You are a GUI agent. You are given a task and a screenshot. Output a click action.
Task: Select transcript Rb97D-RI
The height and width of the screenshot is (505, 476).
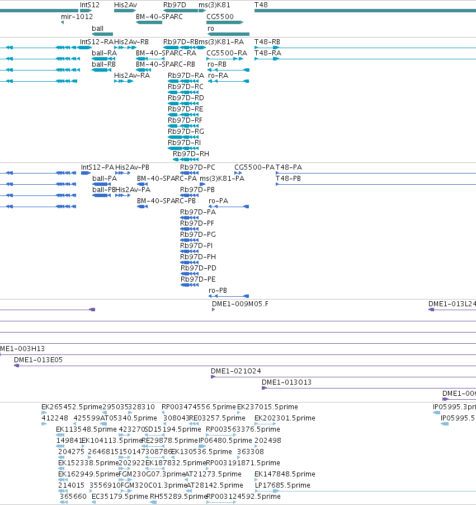(184, 142)
